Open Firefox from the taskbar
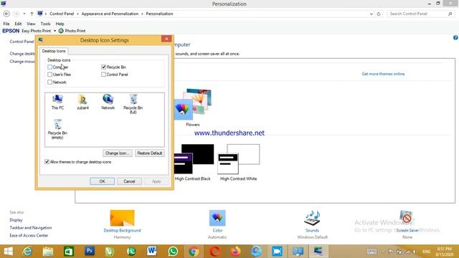Viewport: 459px width, 258px height. [x=235, y=252]
